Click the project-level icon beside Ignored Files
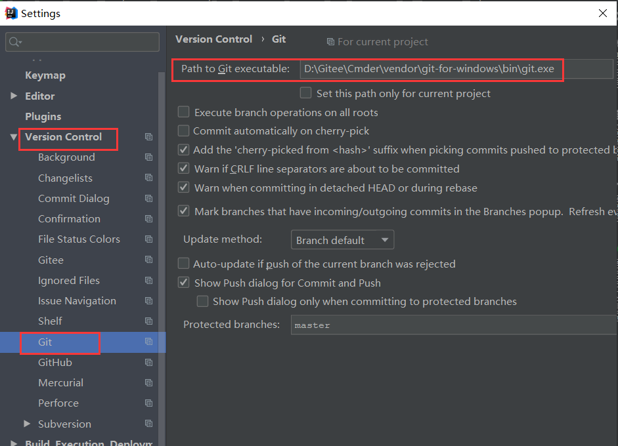 point(148,281)
